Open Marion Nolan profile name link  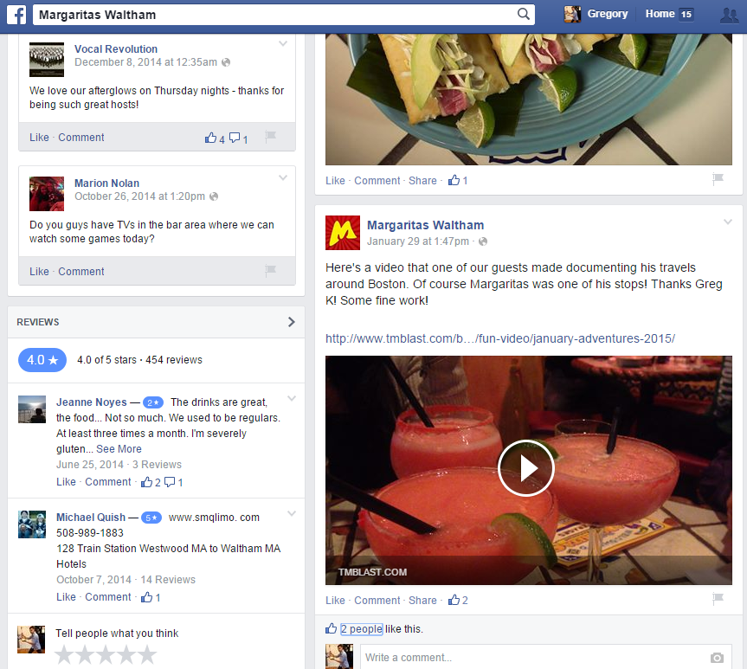tap(106, 183)
